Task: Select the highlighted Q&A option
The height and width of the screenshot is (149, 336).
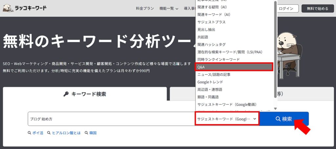Action: (x=234, y=67)
